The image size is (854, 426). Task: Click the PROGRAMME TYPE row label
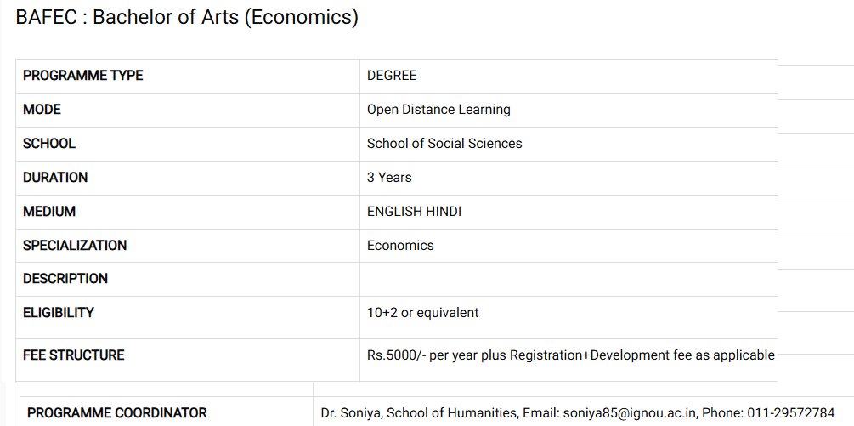point(83,76)
